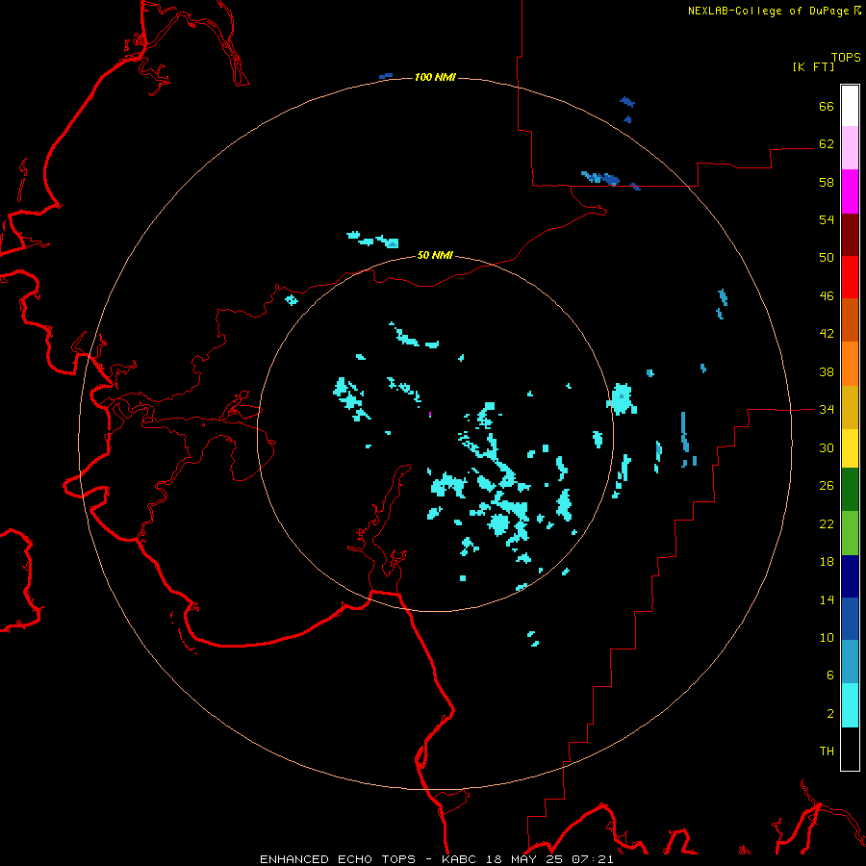The height and width of the screenshot is (866, 866).
Task: Click the magenta radar site marker at center
Action: 430,414
